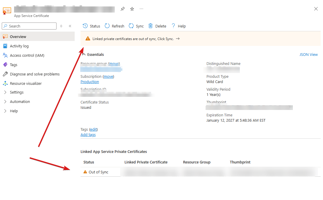The height and width of the screenshot is (200, 323).
Task: Collapse the Essentials section
Action: 84,54
